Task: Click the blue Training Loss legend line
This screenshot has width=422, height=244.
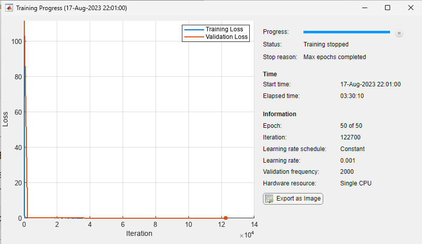Action: click(194, 29)
